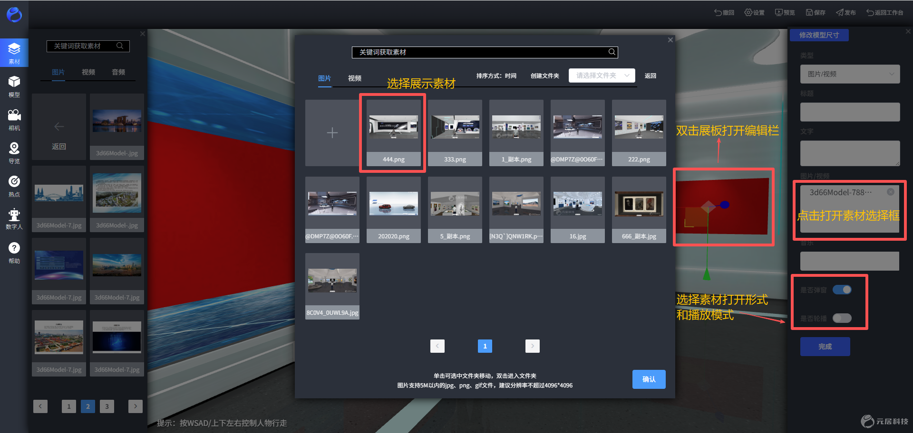
Task: Remove the 3d66Model-788 material with its x icon
Action: 891,192
